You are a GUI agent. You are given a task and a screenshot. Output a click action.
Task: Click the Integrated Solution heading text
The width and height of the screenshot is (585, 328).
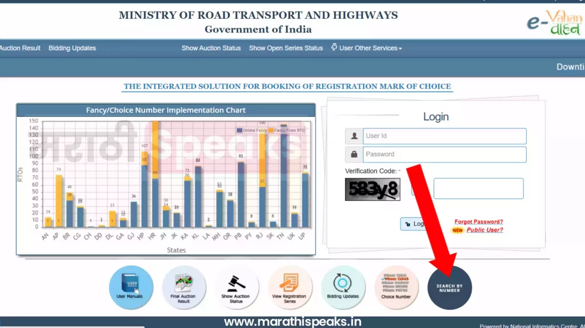287,87
